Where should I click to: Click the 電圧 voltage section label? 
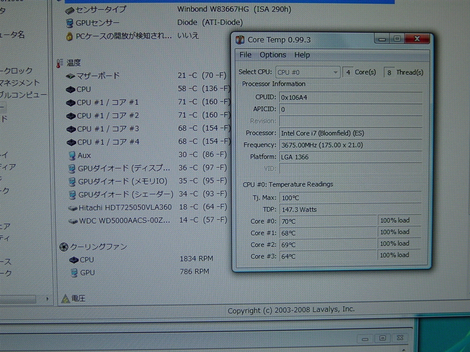(78, 298)
